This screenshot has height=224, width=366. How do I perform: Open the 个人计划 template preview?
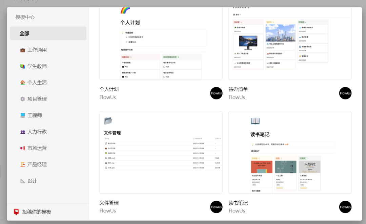tap(161, 44)
